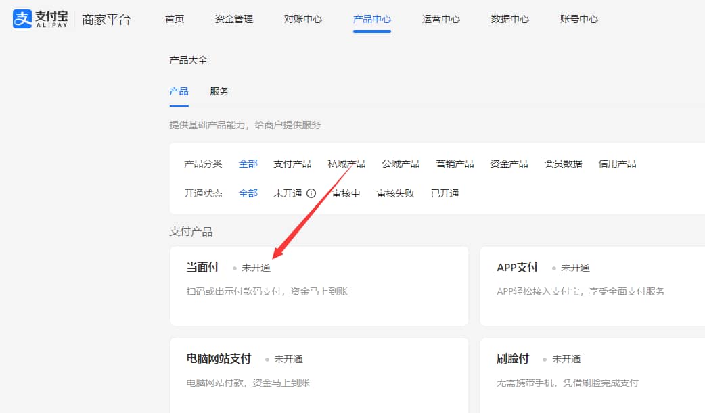Open 资金管理 in the top navigation
705x413 pixels.
pos(233,19)
